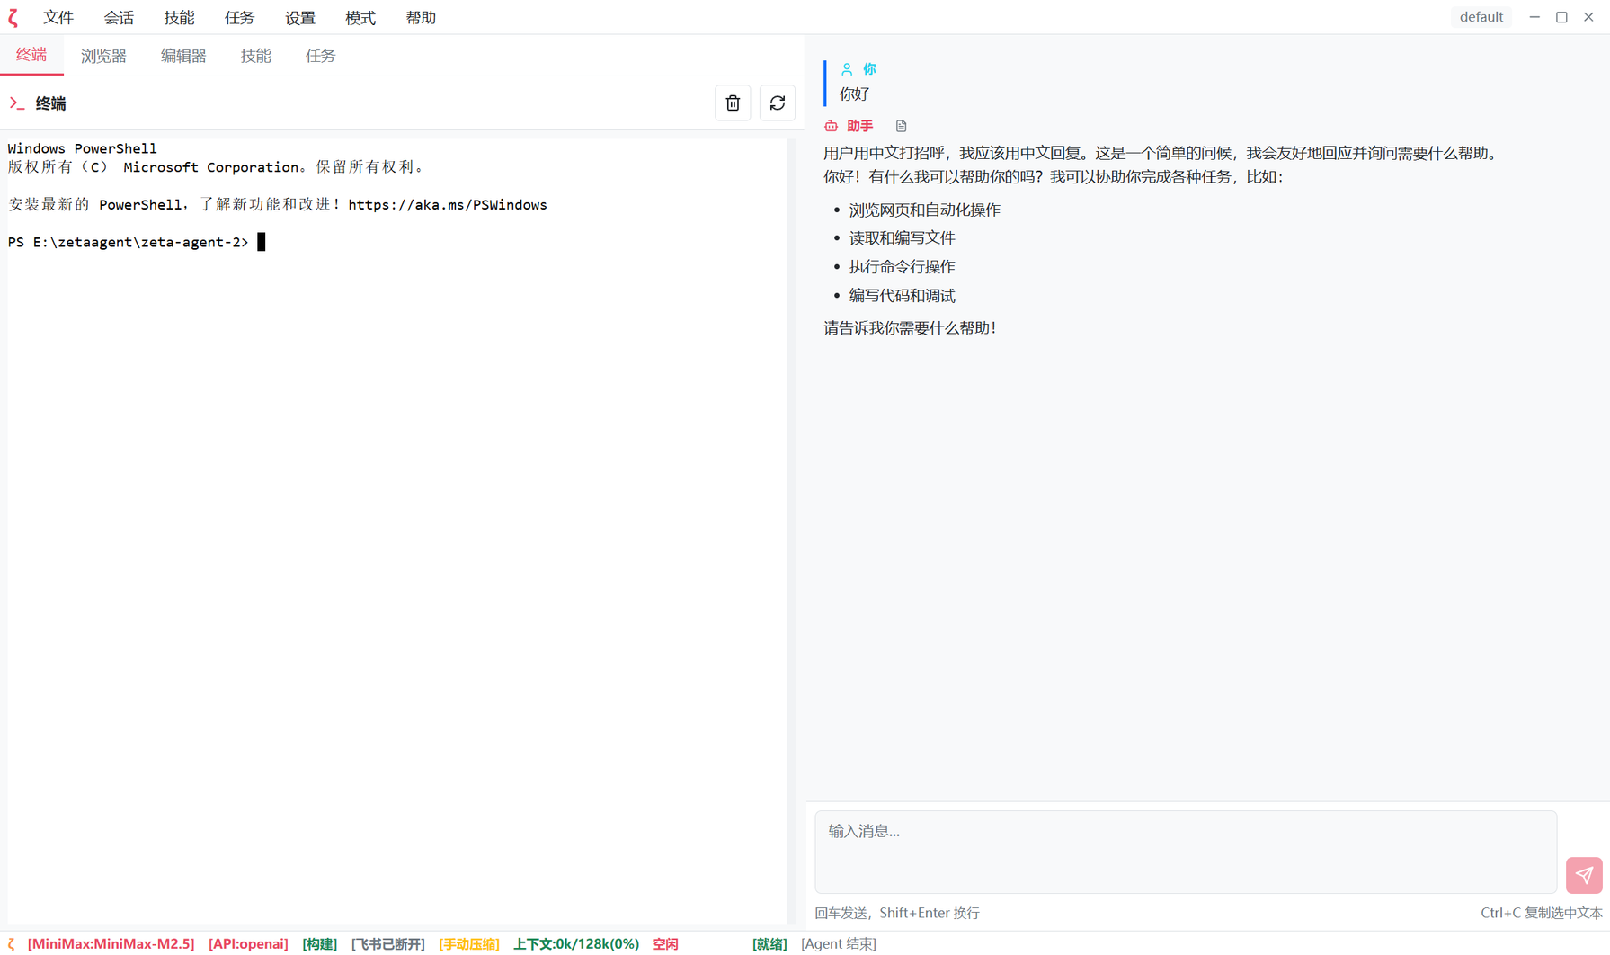Image resolution: width=1610 pixels, height=955 pixels.
Task: Open the 设置 menu
Action: [299, 17]
